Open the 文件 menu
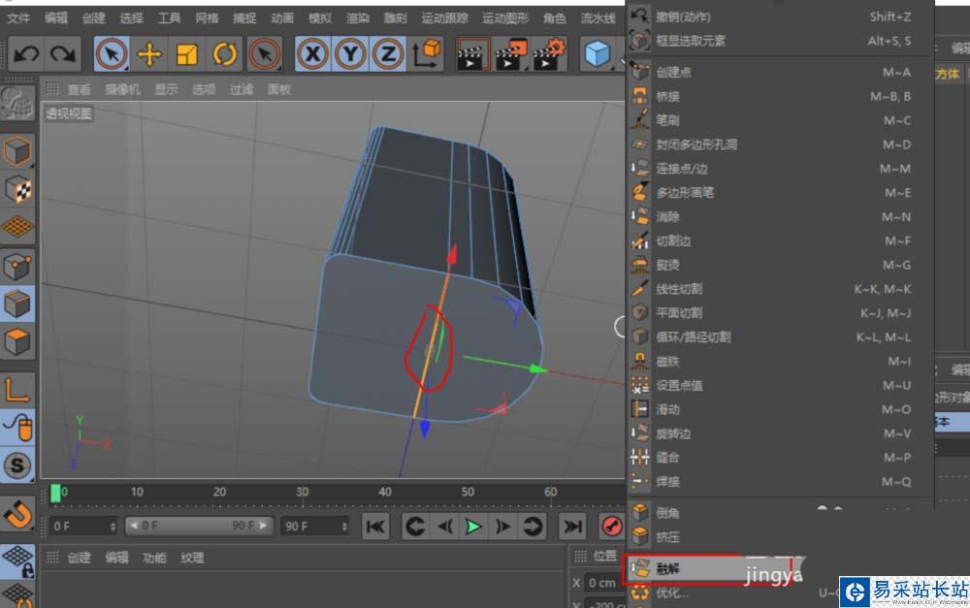 (18, 18)
